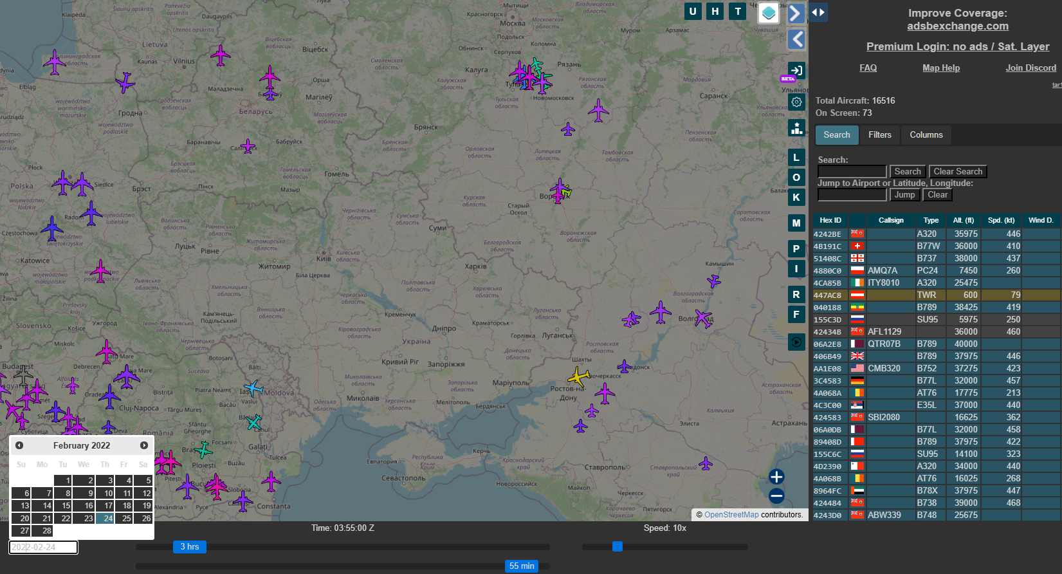Click the Clear Search button
Image resolution: width=1062 pixels, height=574 pixels.
pos(957,172)
